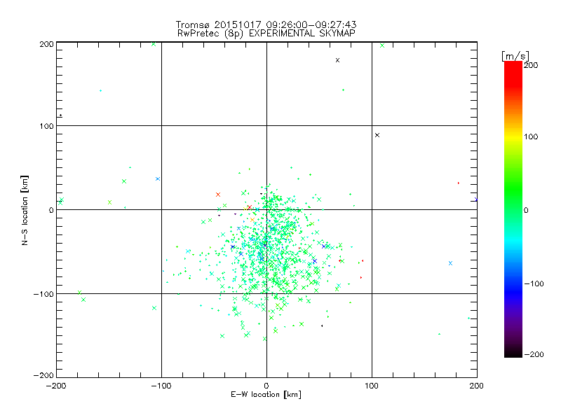The image size is (561, 420).
Task: Select the yellow band of the colorbar
Action: [x=513, y=137]
